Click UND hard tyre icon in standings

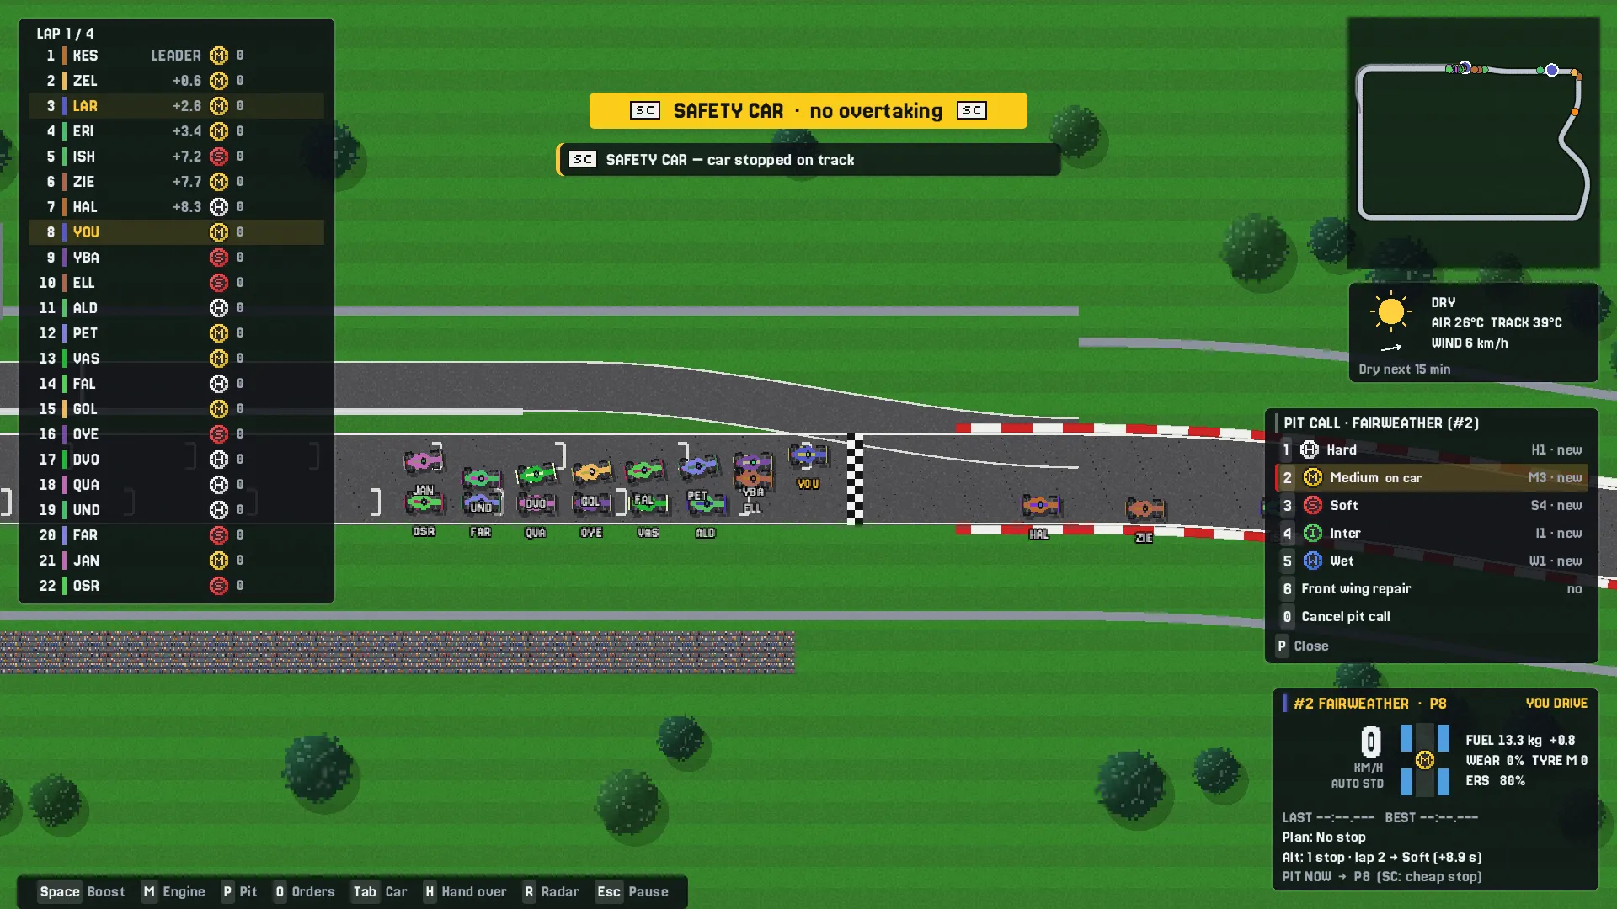[219, 510]
